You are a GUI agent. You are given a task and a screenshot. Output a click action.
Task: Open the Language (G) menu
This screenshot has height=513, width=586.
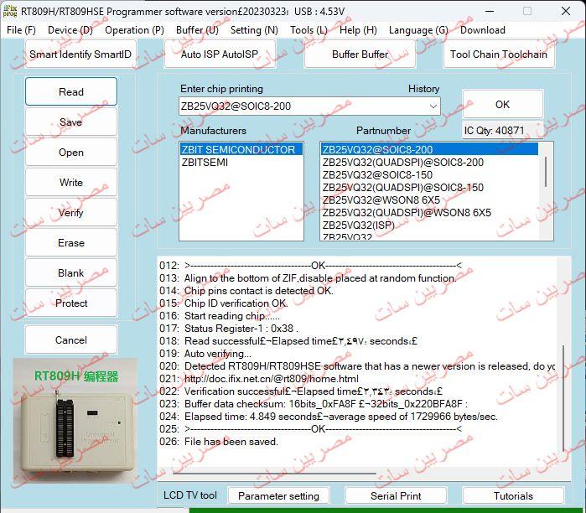(x=418, y=30)
